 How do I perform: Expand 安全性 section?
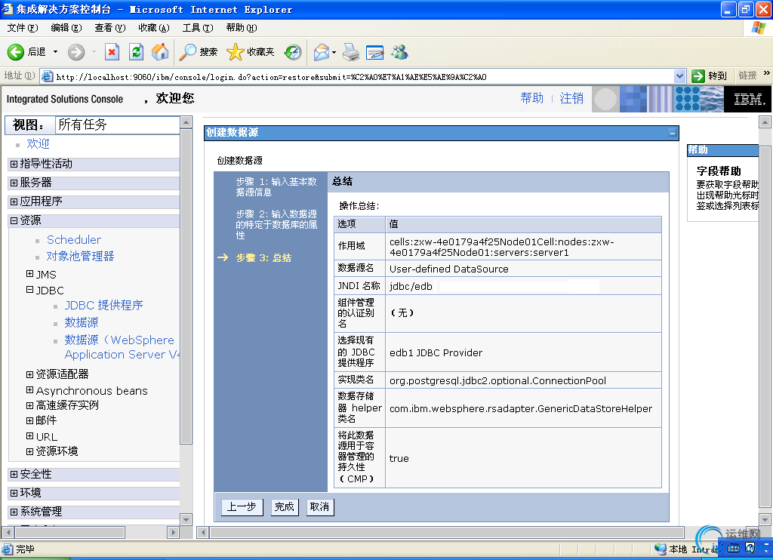(14, 474)
